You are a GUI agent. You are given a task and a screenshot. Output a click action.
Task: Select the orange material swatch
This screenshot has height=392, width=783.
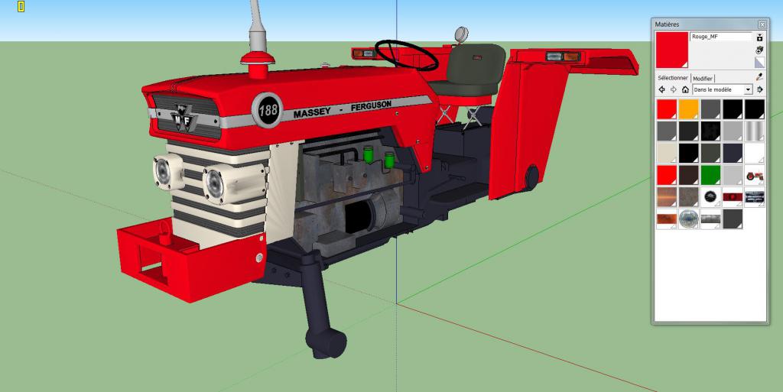688,109
